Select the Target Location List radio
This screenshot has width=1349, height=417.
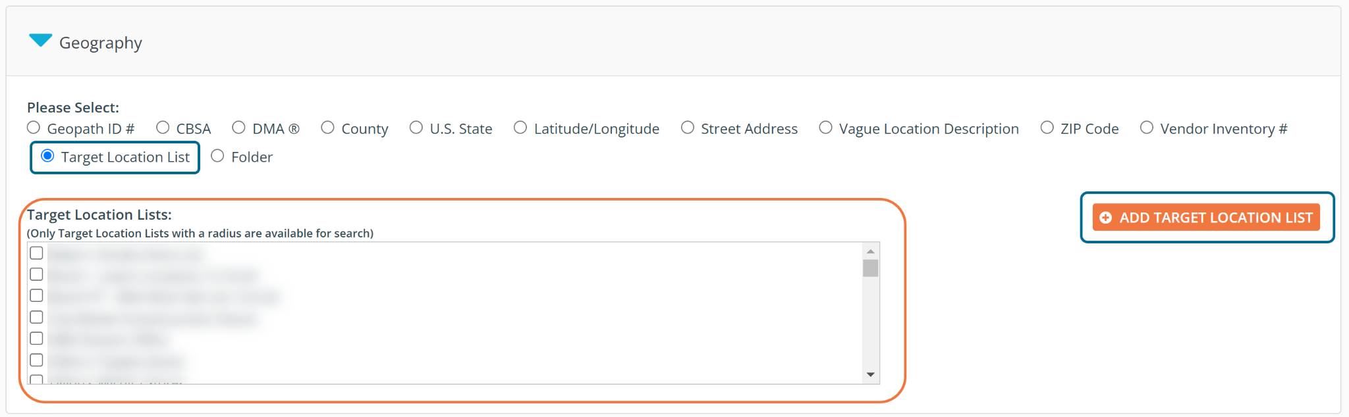tap(47, 156)
